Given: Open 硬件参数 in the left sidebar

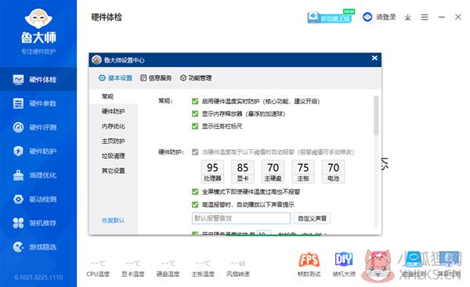Looking at the screenshot, I should click(x=38, y=103).
